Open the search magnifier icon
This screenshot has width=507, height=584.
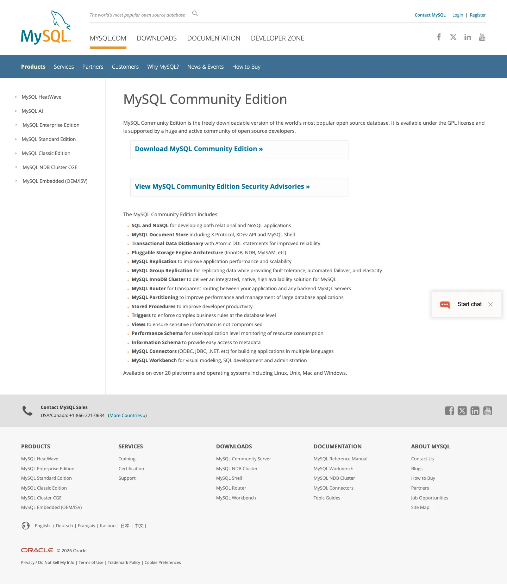click(x=195, y=13)
